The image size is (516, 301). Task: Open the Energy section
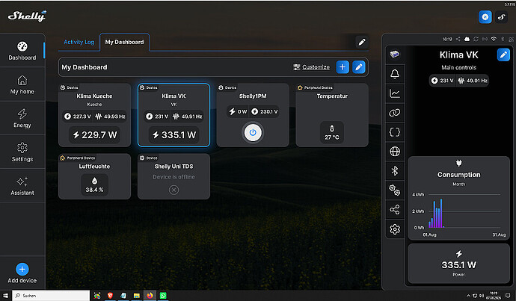(x=22, y=118)
